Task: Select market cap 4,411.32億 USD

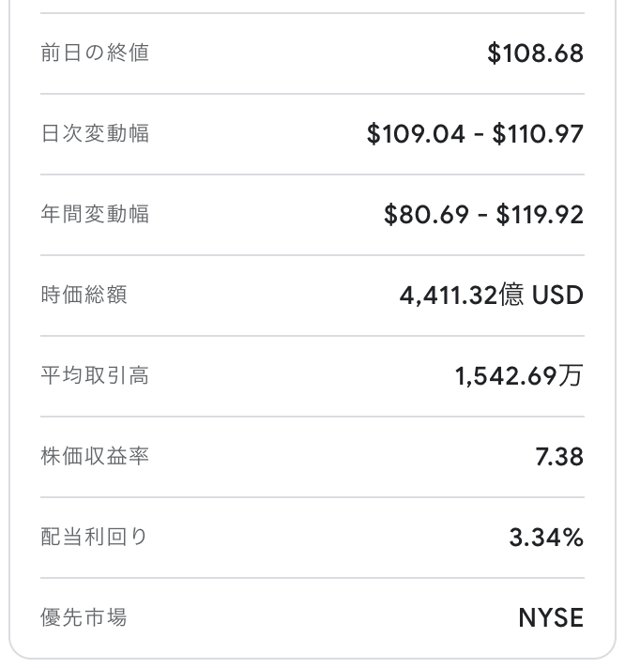Action: coord(492,295)
